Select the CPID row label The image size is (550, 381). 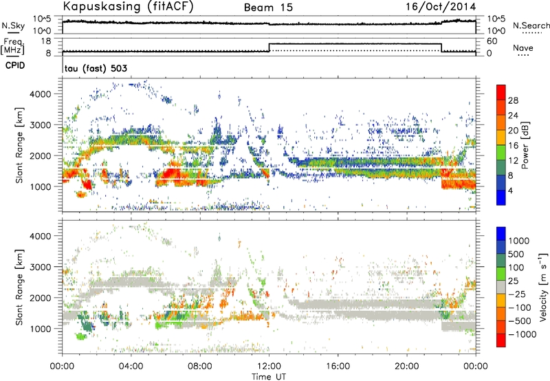click(15, 65)
